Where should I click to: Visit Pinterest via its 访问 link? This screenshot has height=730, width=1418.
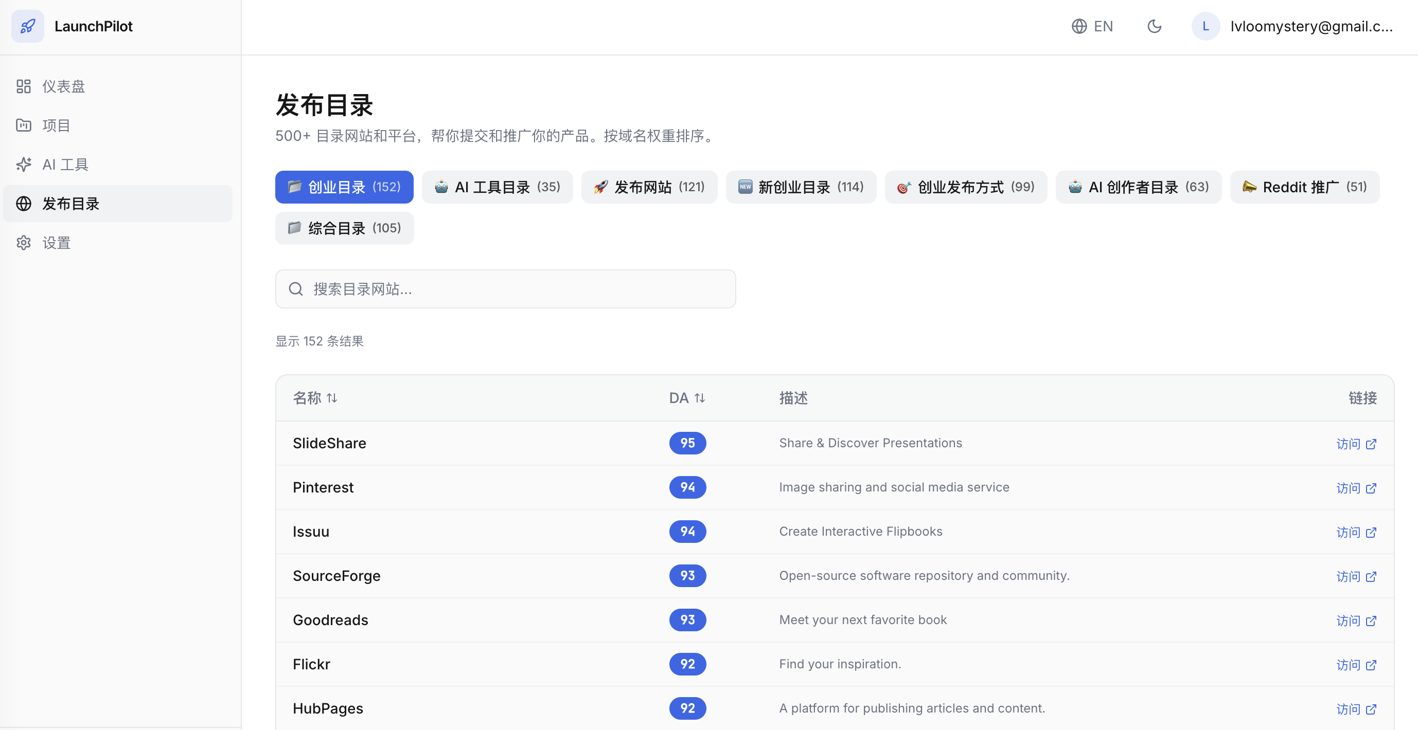click(x=1356, y=488)
